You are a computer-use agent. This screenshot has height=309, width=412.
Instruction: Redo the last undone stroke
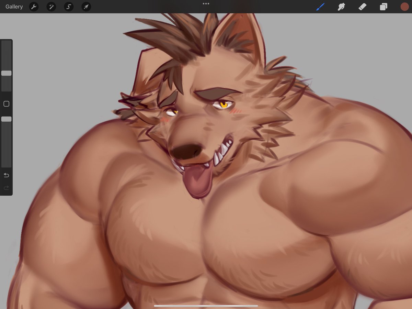coord(6,188)
